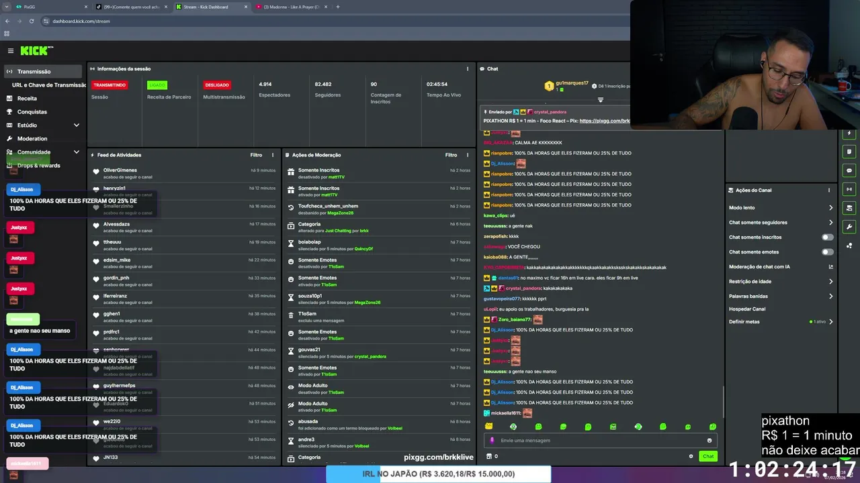
Task: Open Drops & rewards in the sidebar
Action: pos(38,166)
